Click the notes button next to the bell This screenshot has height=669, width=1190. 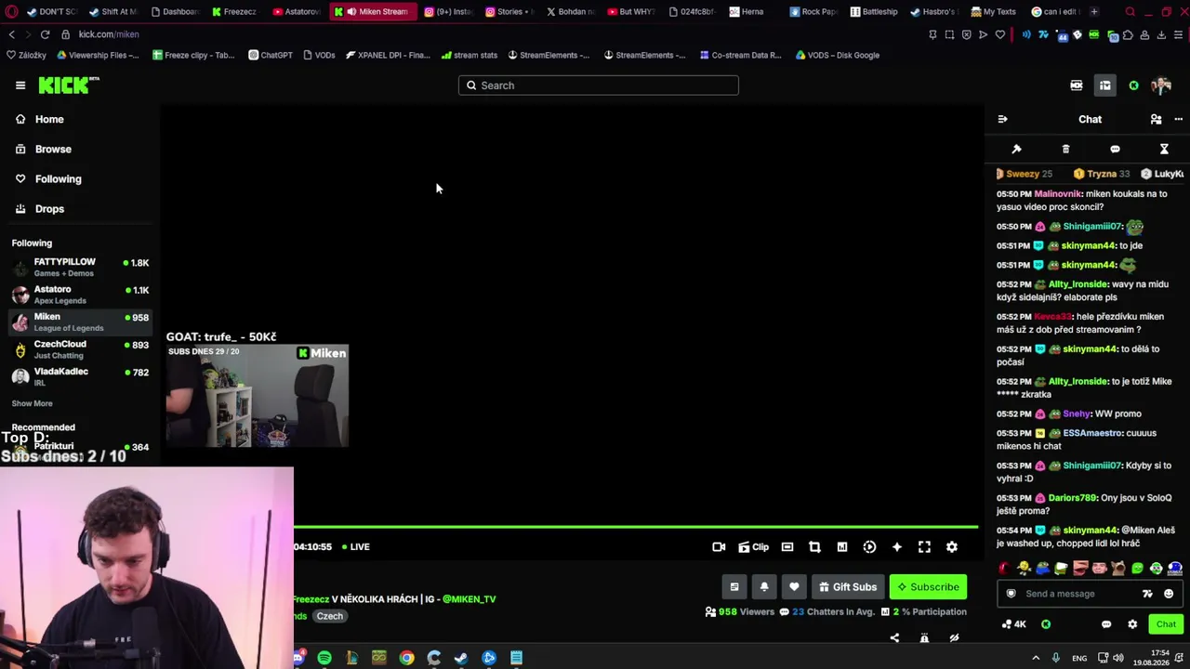[x=734, y=586]
